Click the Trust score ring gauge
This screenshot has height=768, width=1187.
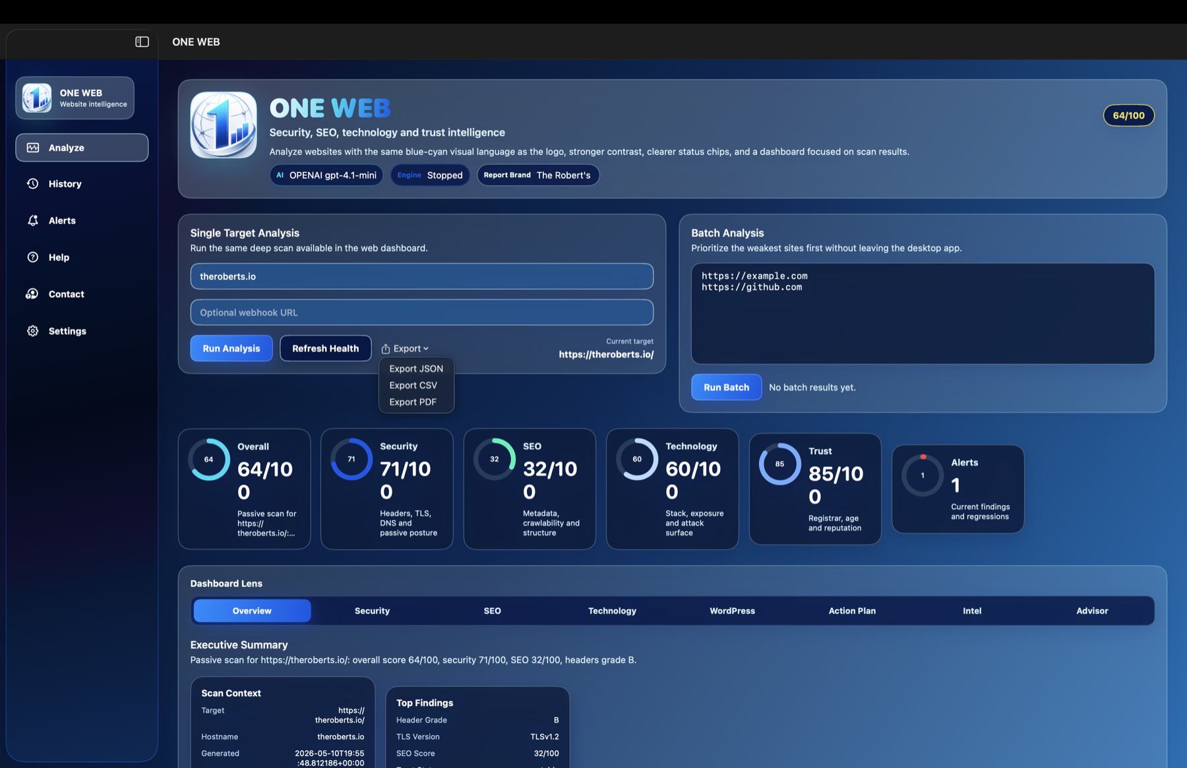click(779, 464)
